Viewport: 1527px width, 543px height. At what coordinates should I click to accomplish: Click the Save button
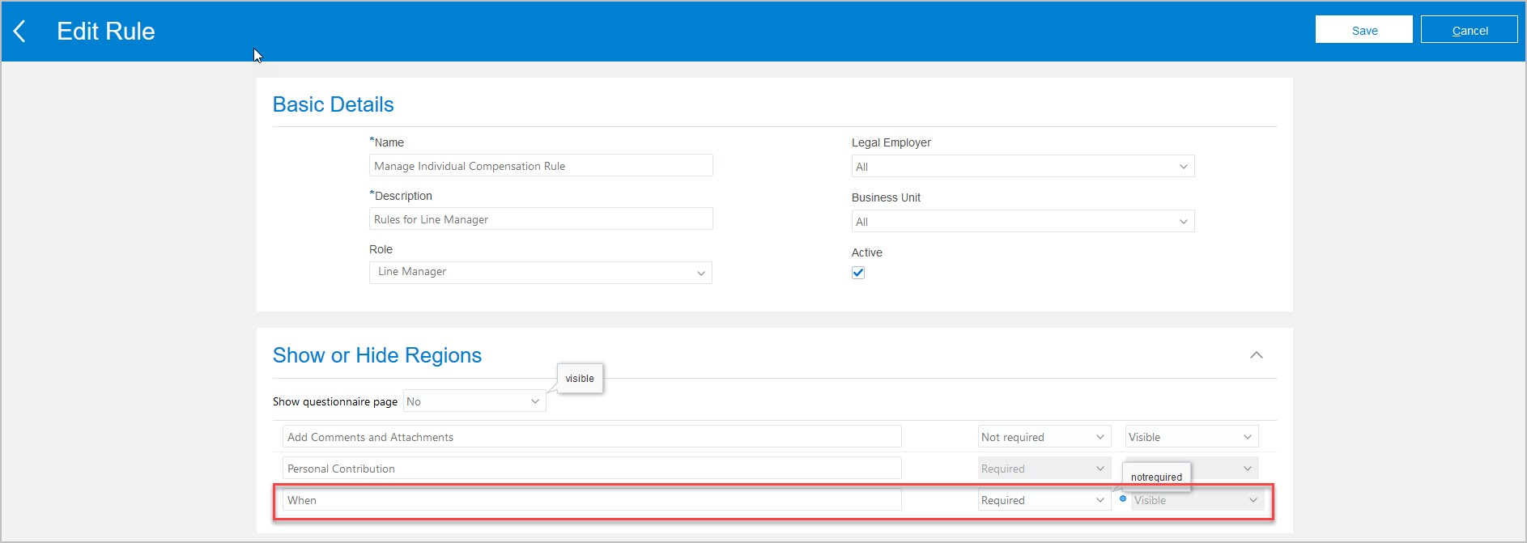tap(1363, 30)
